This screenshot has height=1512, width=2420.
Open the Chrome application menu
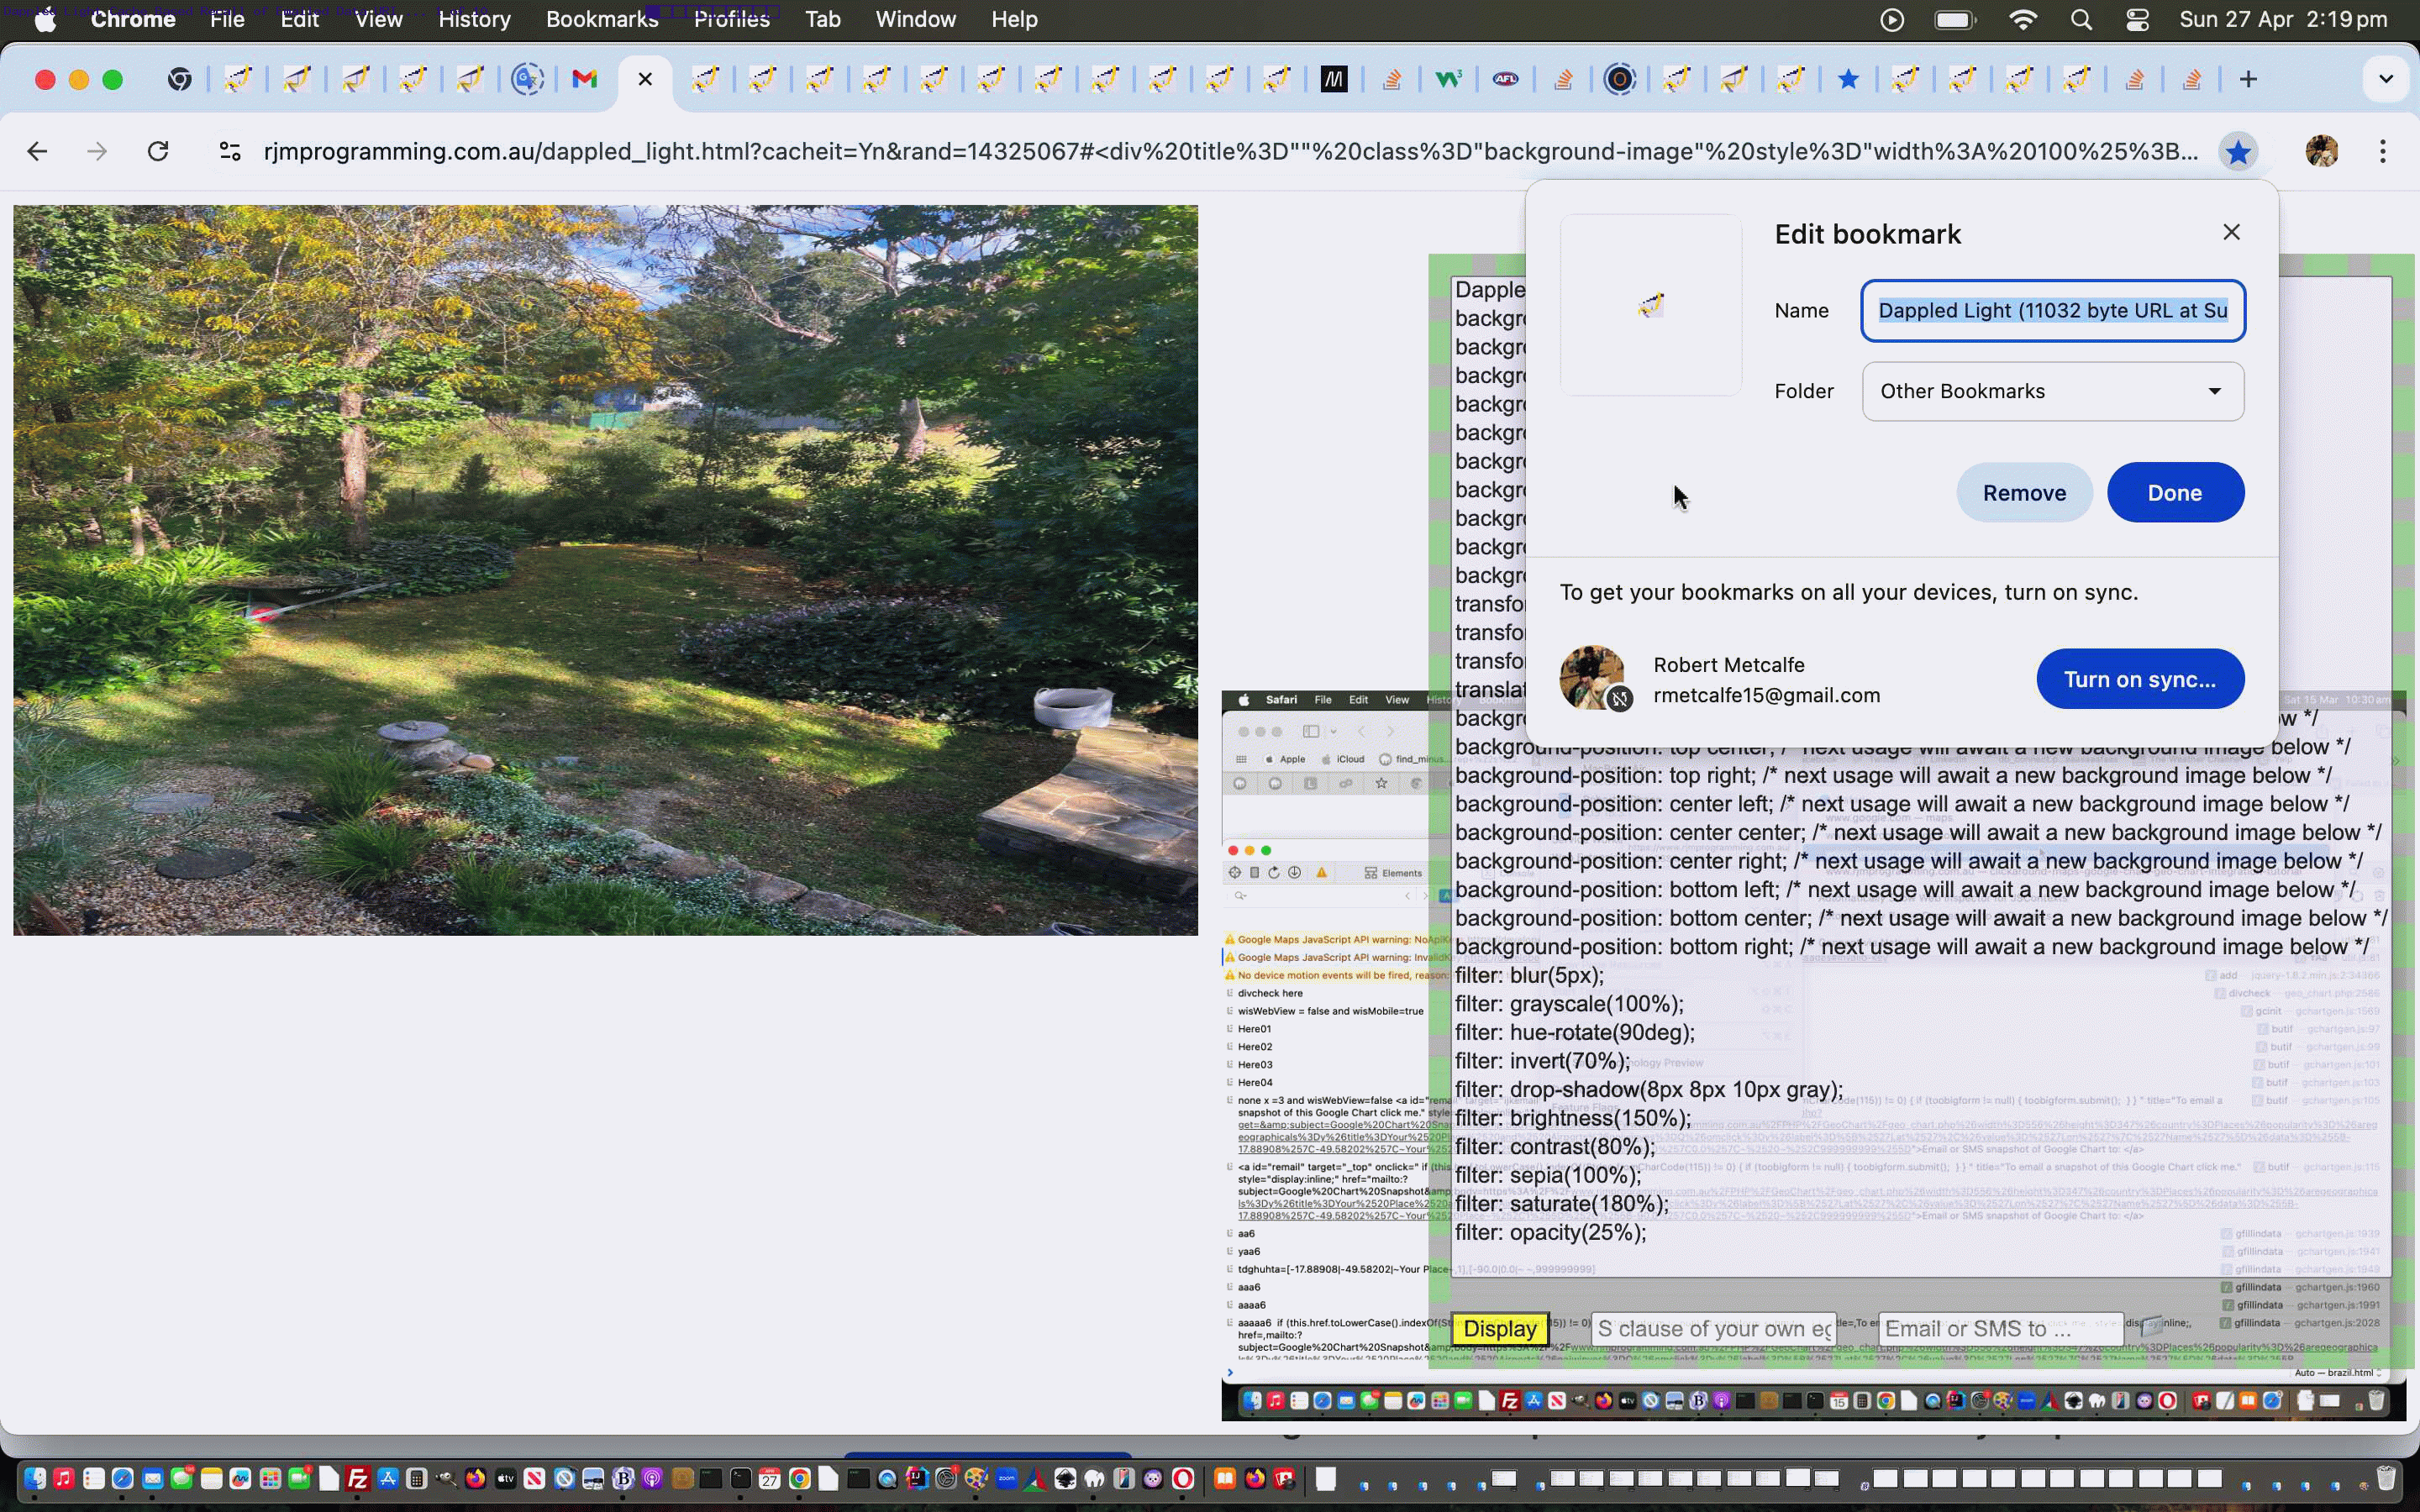click(133, 19)
